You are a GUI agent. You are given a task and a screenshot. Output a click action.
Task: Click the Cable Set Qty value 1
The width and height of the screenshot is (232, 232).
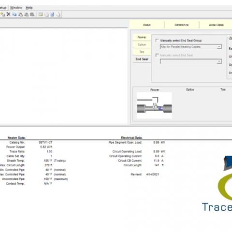coord(51,156)
